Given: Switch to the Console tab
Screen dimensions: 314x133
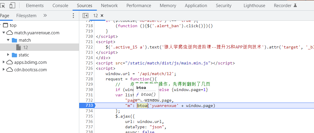Looking at the screenshot, I should click(60, 6).
